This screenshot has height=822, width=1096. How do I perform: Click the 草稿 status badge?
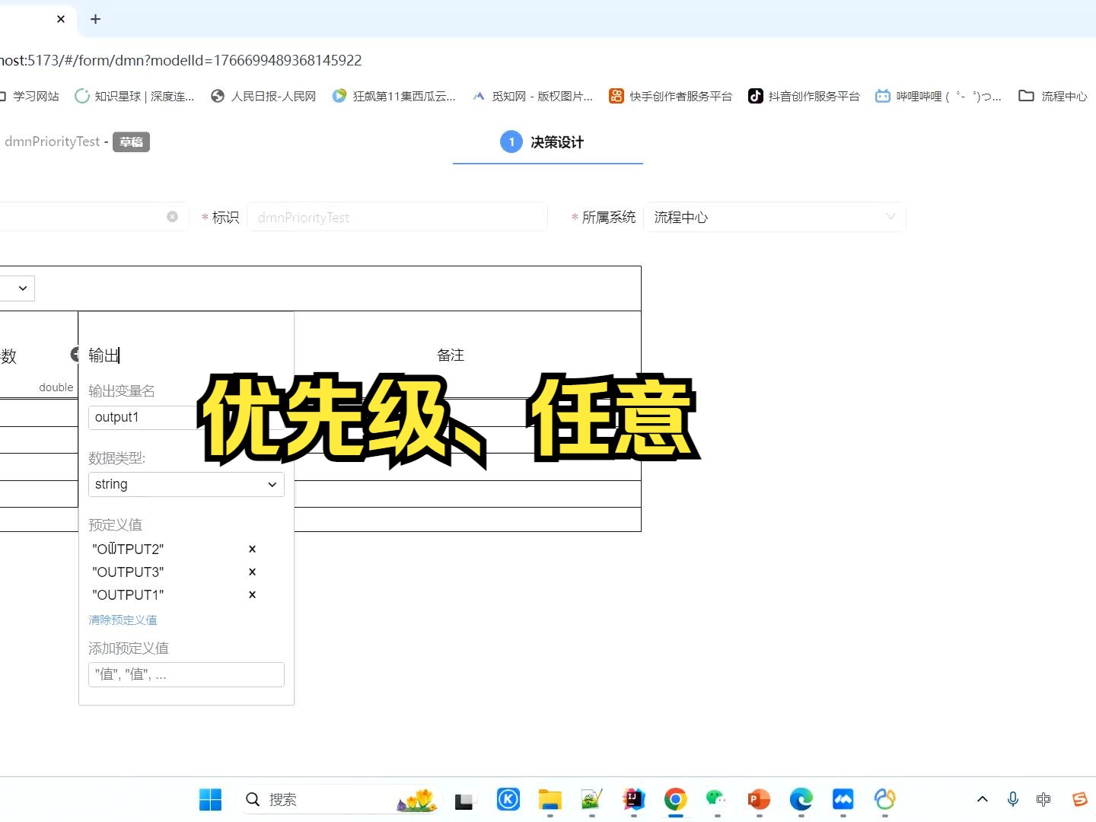click(x=131, y=142)
